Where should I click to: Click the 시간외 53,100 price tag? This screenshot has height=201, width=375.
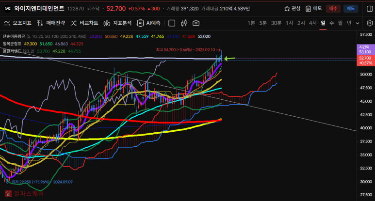(365, 50)
